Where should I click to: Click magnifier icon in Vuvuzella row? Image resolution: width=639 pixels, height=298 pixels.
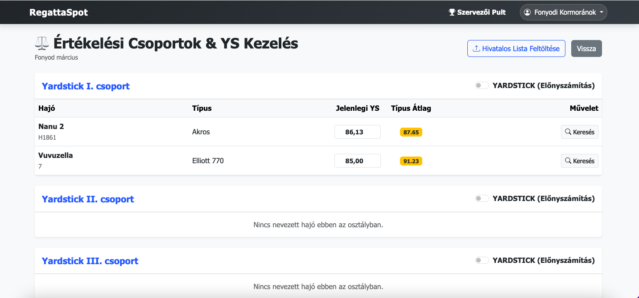(568, 161)
